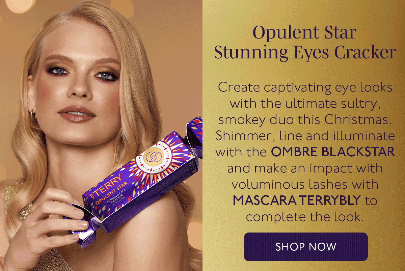Click the 'complete the look.' text
The image size is (405, 271).
pos(305,217)
